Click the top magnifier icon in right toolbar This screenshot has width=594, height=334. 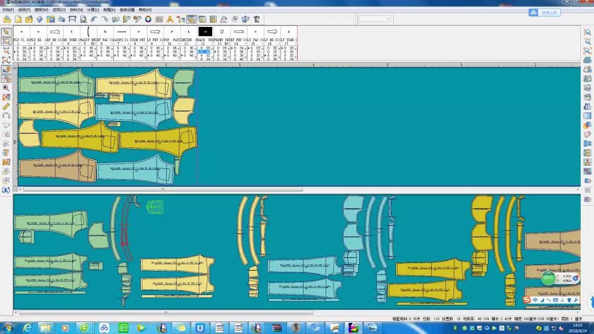587,32
